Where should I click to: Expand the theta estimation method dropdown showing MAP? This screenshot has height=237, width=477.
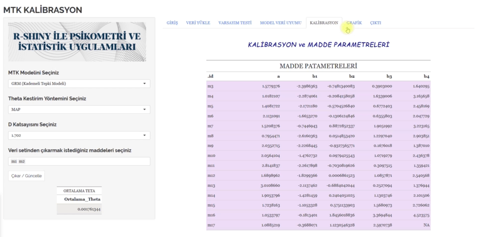coord(79,109)
